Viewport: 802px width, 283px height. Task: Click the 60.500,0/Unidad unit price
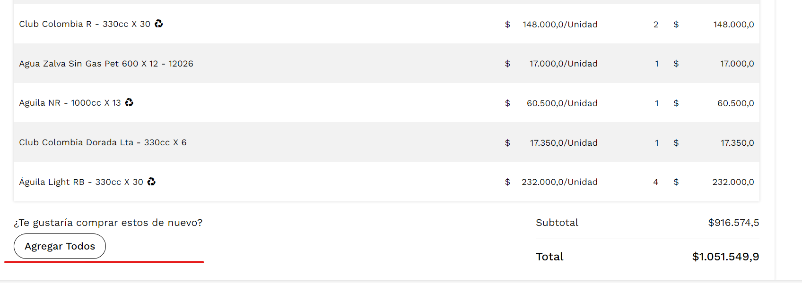(562, 103)
